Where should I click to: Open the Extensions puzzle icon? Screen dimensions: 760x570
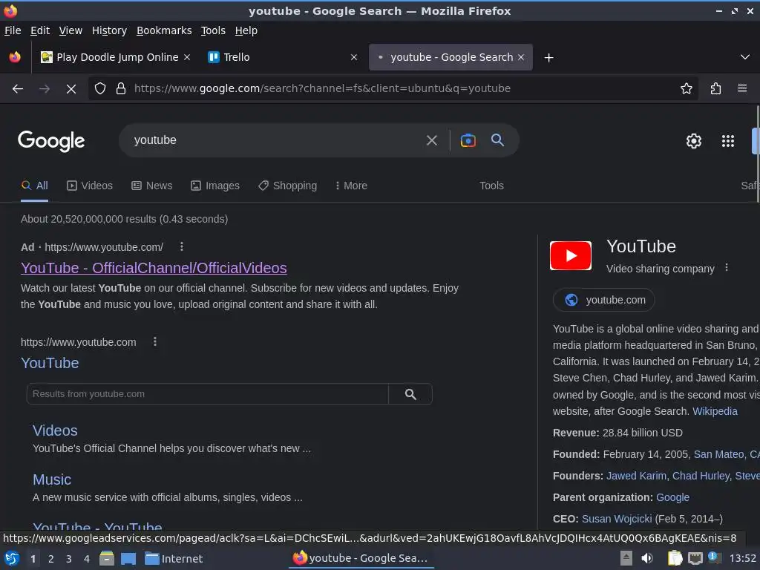pos(716,89)
